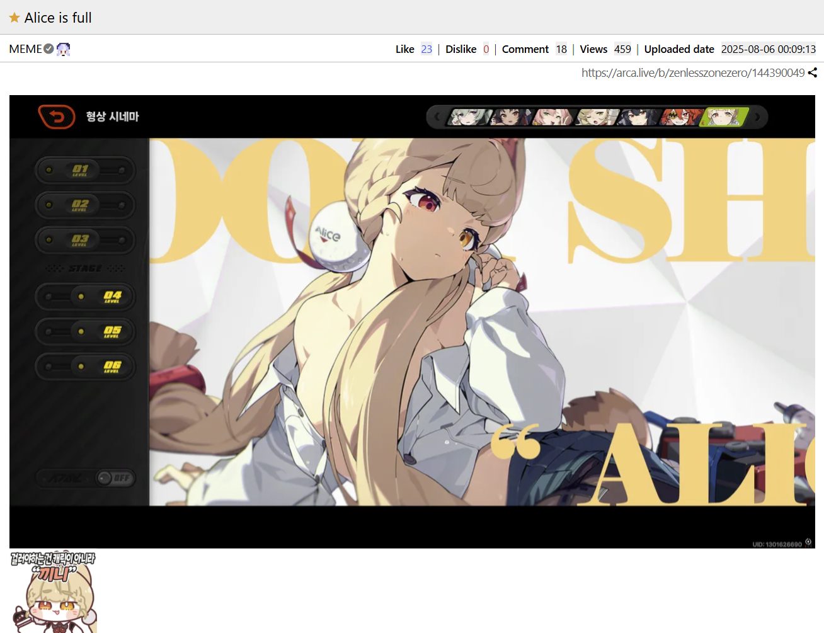This screenshot has width=824, height=633.
Task: Toggle the Level 06 cinema switch
Action: coord(85,367)
